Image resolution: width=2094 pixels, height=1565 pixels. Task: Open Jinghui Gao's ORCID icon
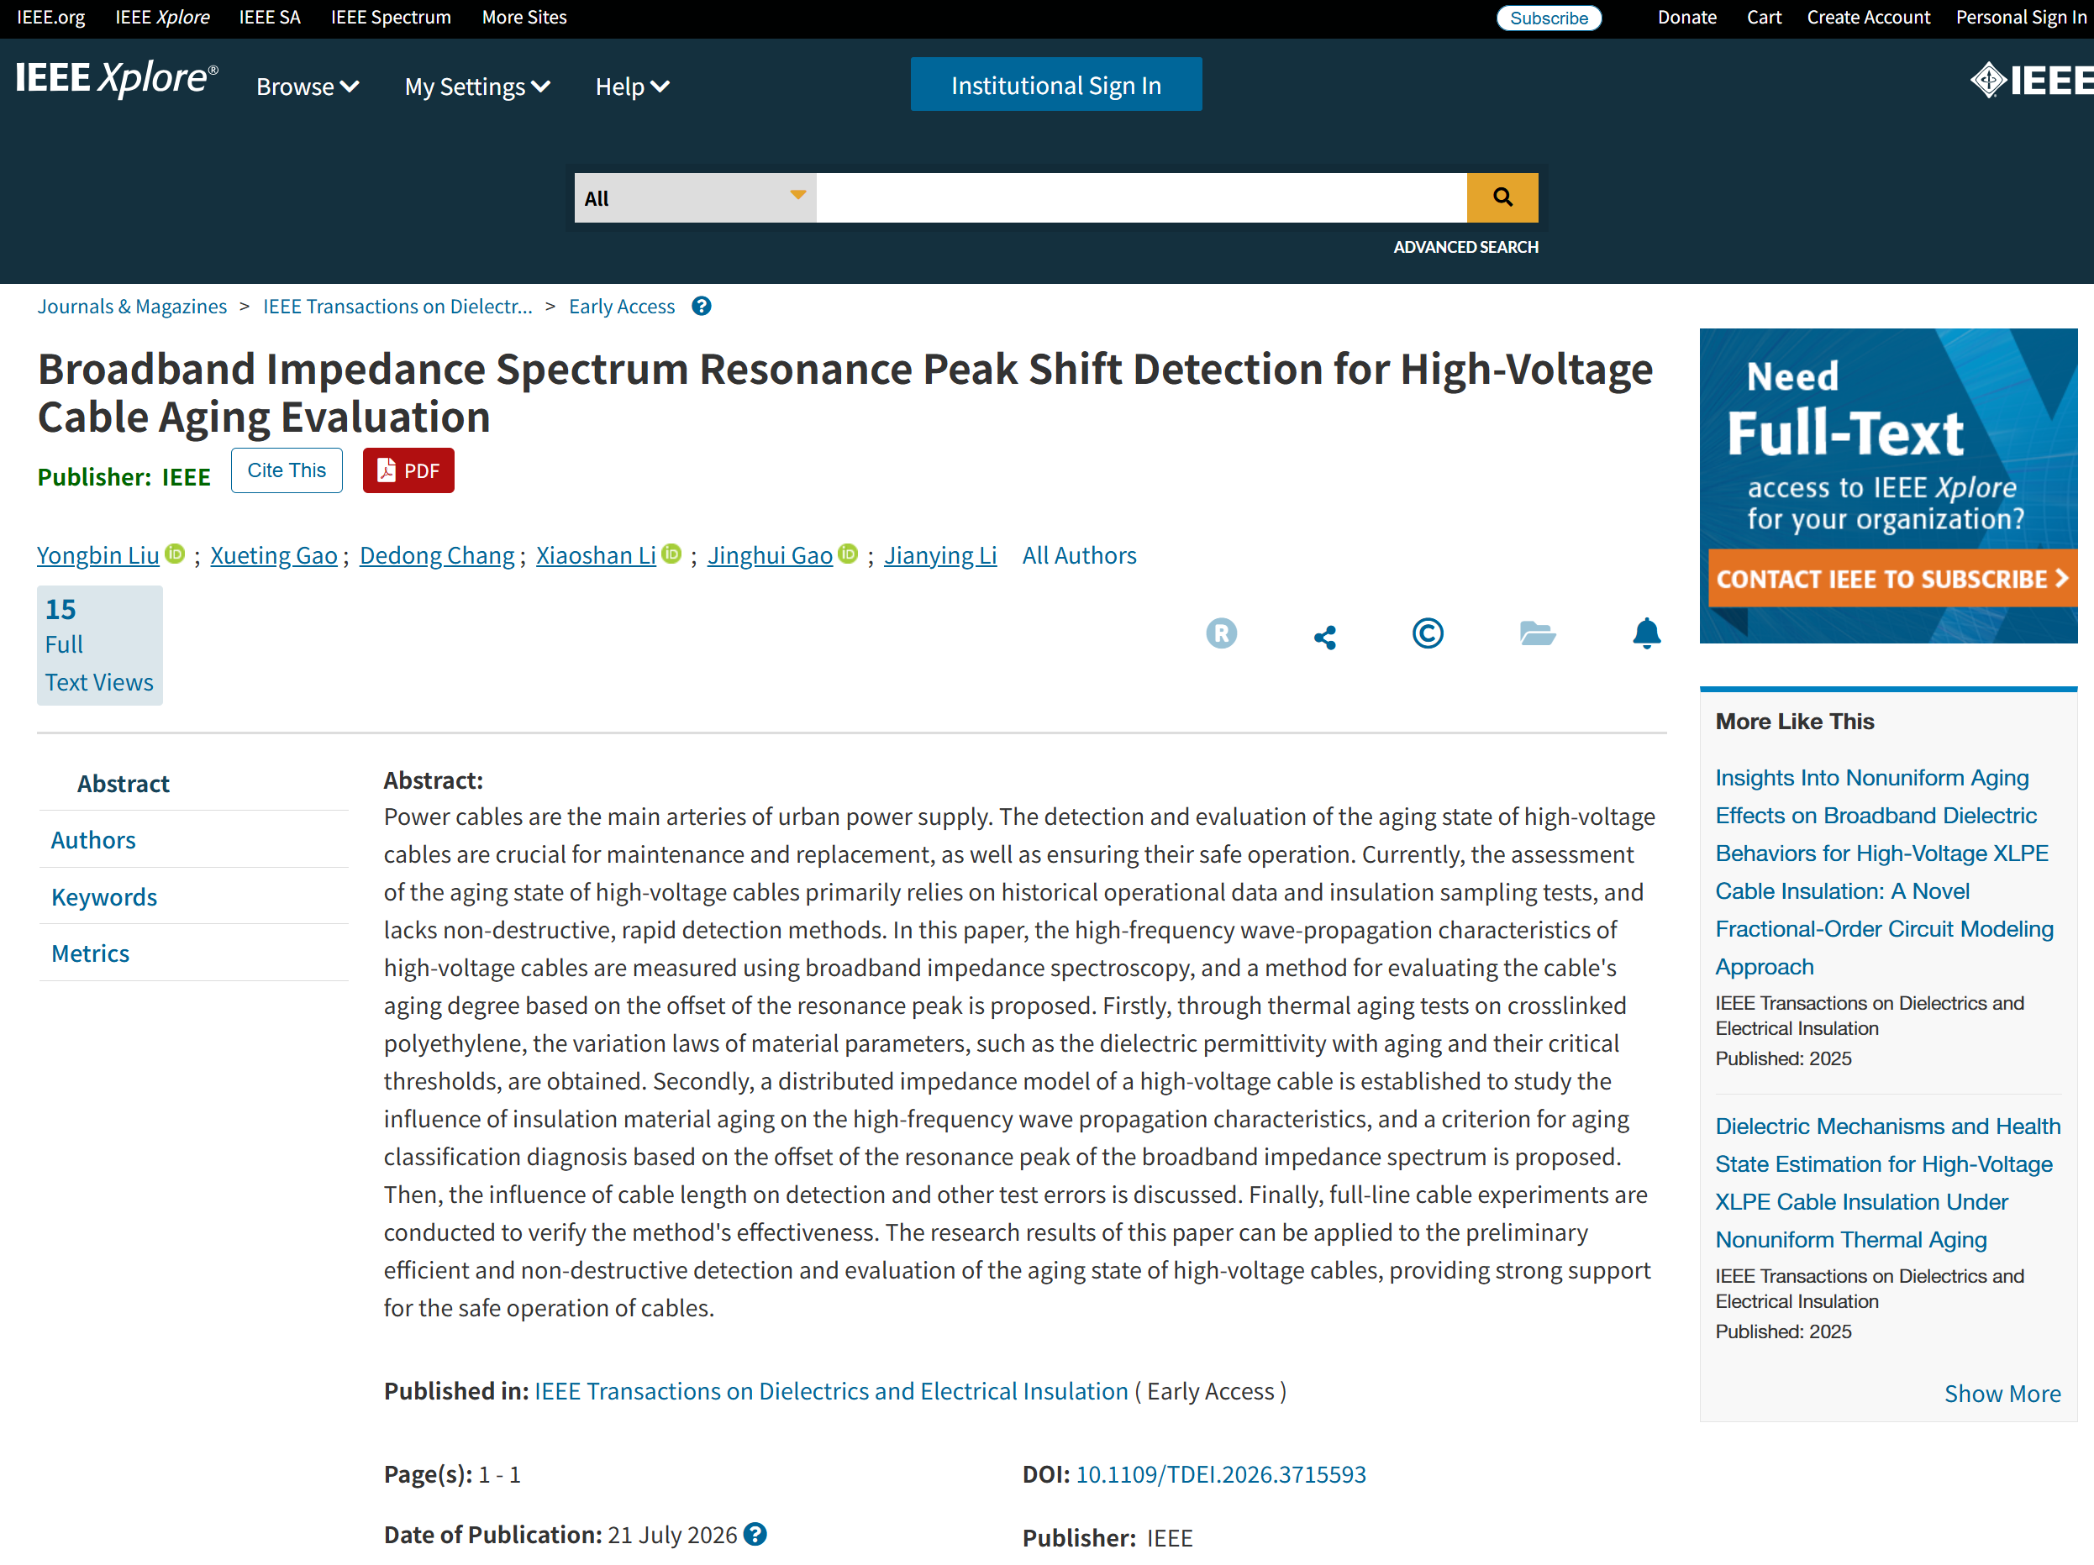coord(848,553)
